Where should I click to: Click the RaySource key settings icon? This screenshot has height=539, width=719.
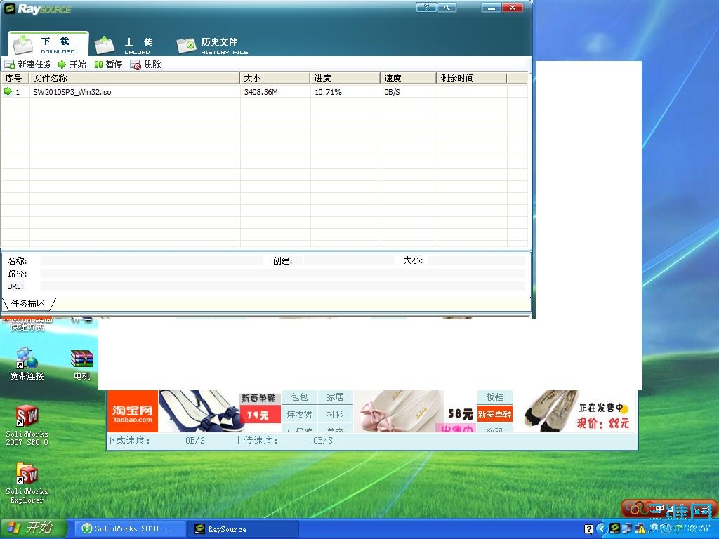coord(447,7)
